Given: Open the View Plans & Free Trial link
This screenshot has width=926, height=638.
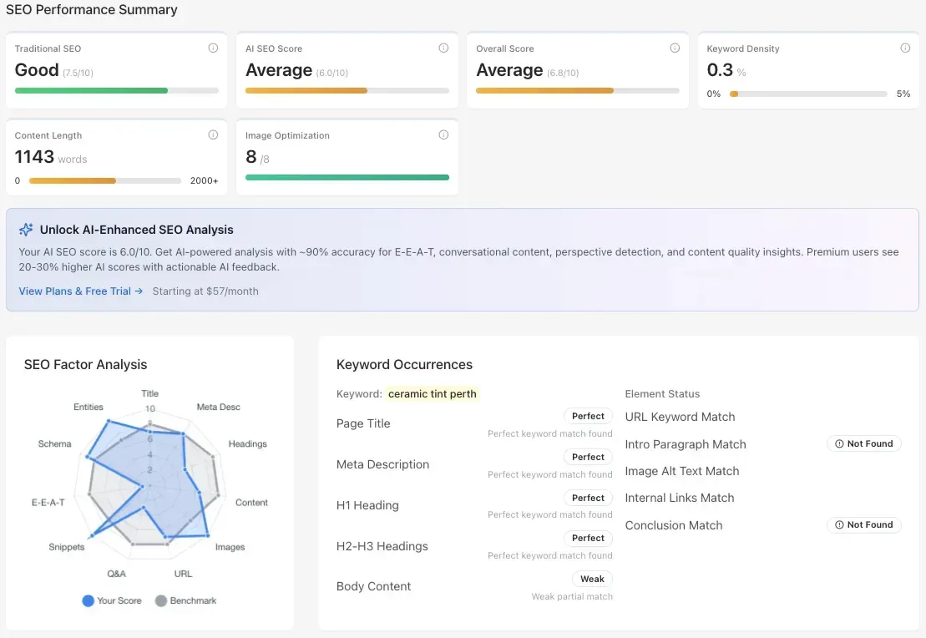Looking at the screenshot, I should coord(73,291).
